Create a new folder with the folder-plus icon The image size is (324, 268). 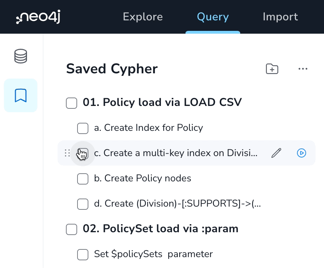pyautogui.click(x=272, y=69)
